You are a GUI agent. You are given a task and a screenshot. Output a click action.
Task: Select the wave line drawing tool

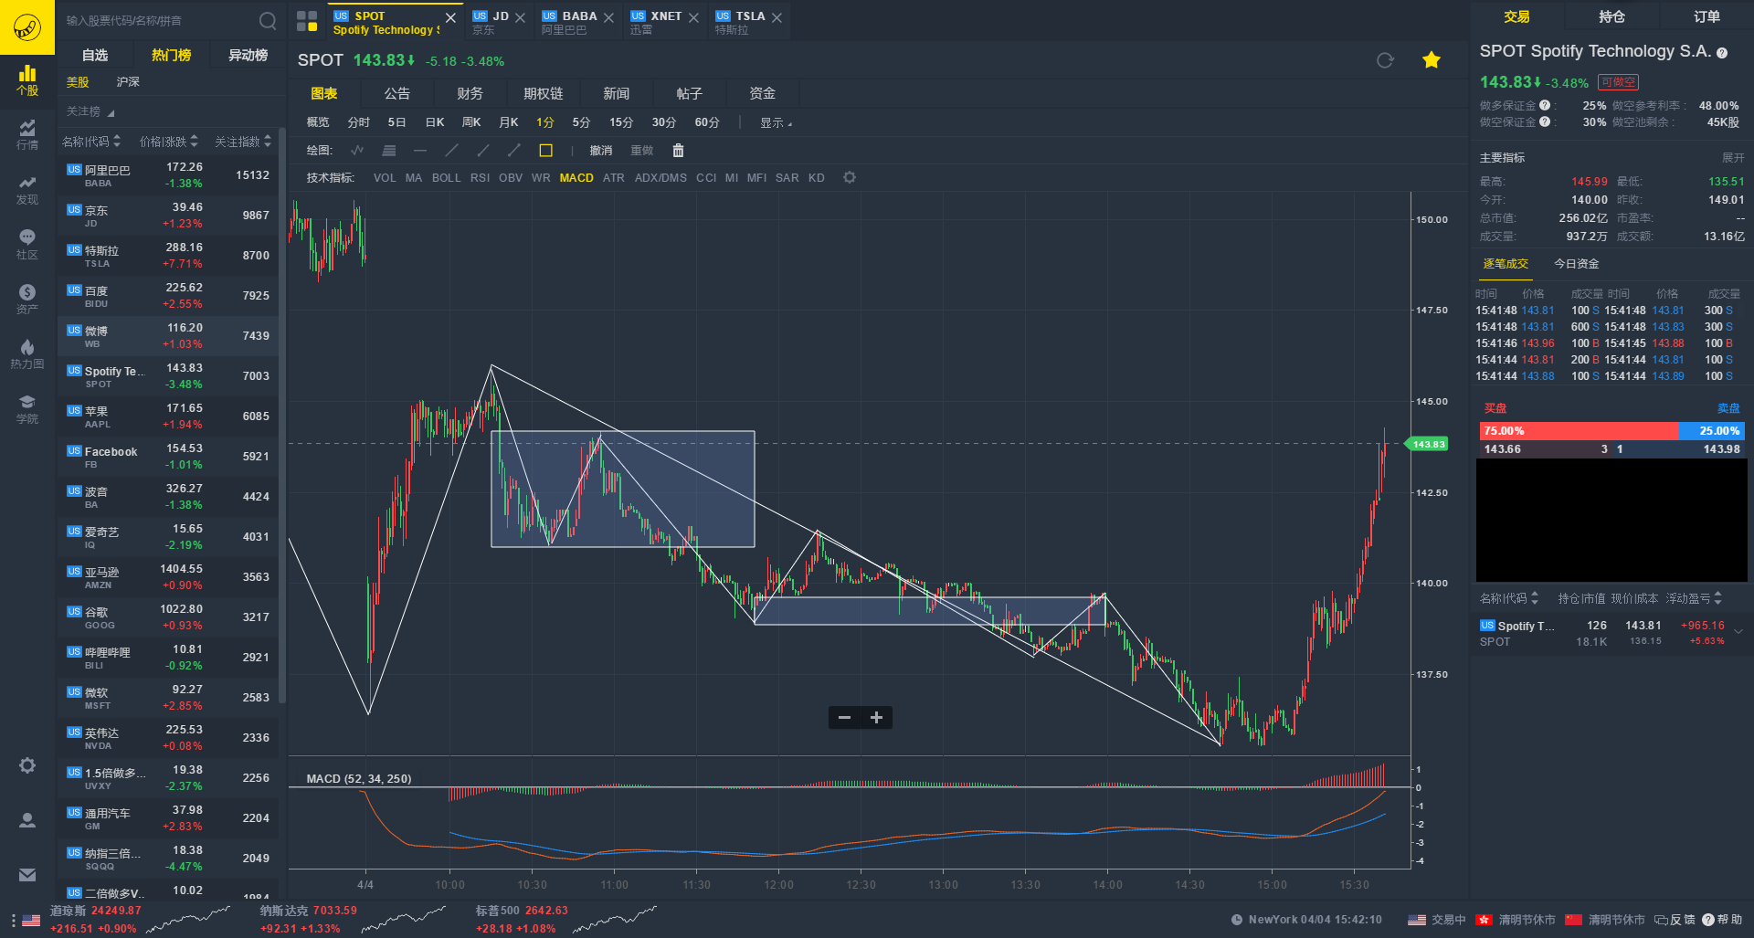click(x=357, y=151)
